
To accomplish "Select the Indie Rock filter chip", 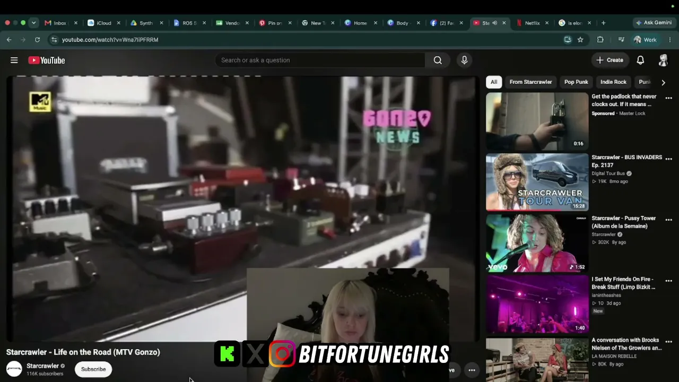I will [x=613, y=82].
